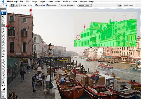Viewport: 141px width, 99px height.
Task: Select the Rectangular Marquee tool
Action: tap(3, 20)
